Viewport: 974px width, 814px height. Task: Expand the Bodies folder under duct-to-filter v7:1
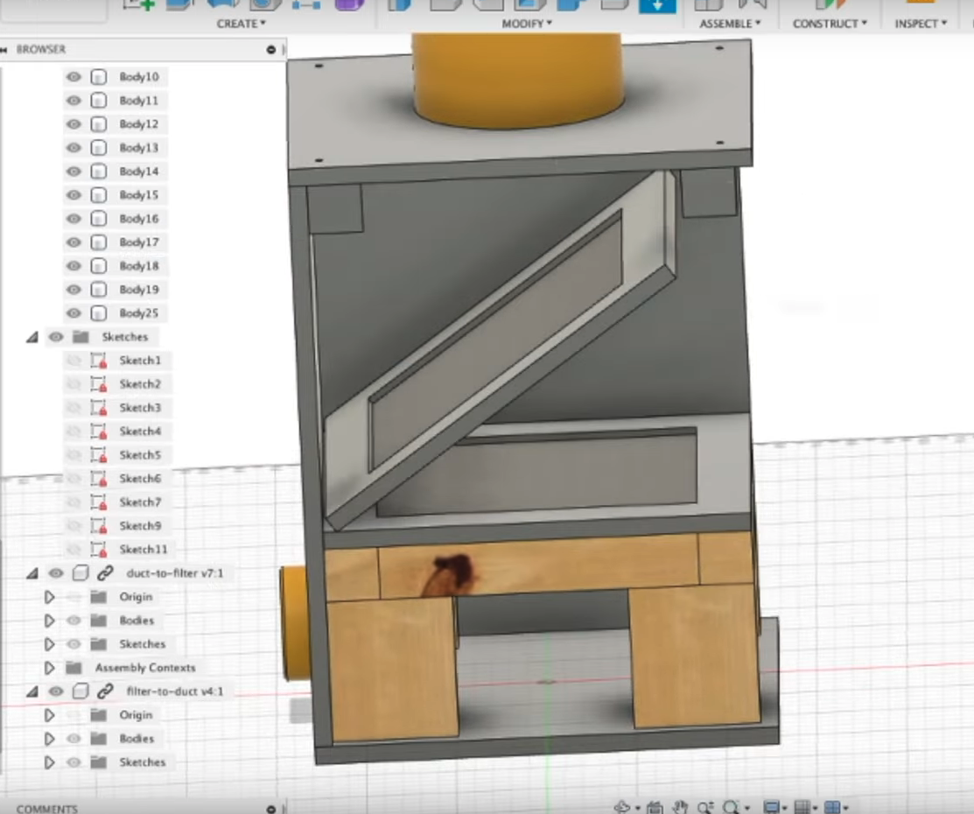coord(49,620)
